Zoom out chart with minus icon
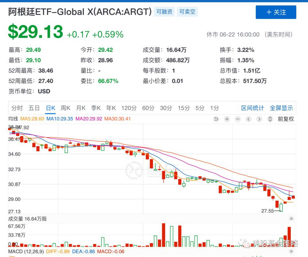 [x=238, y=119]
